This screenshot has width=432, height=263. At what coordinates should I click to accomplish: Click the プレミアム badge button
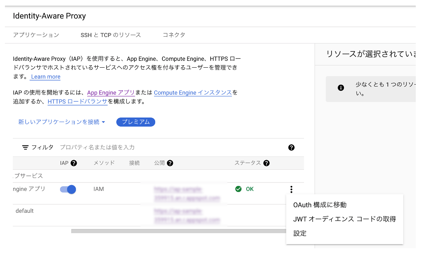136,122
